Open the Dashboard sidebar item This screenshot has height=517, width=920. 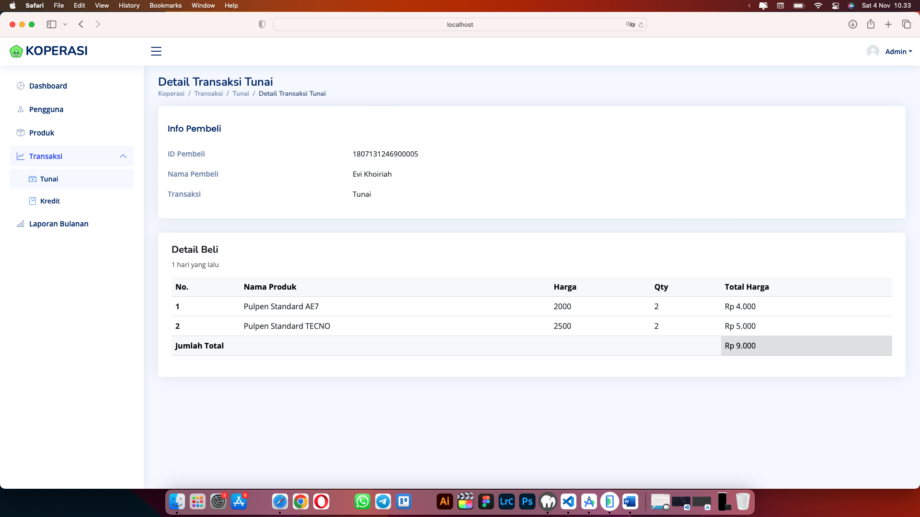(48, 86)
